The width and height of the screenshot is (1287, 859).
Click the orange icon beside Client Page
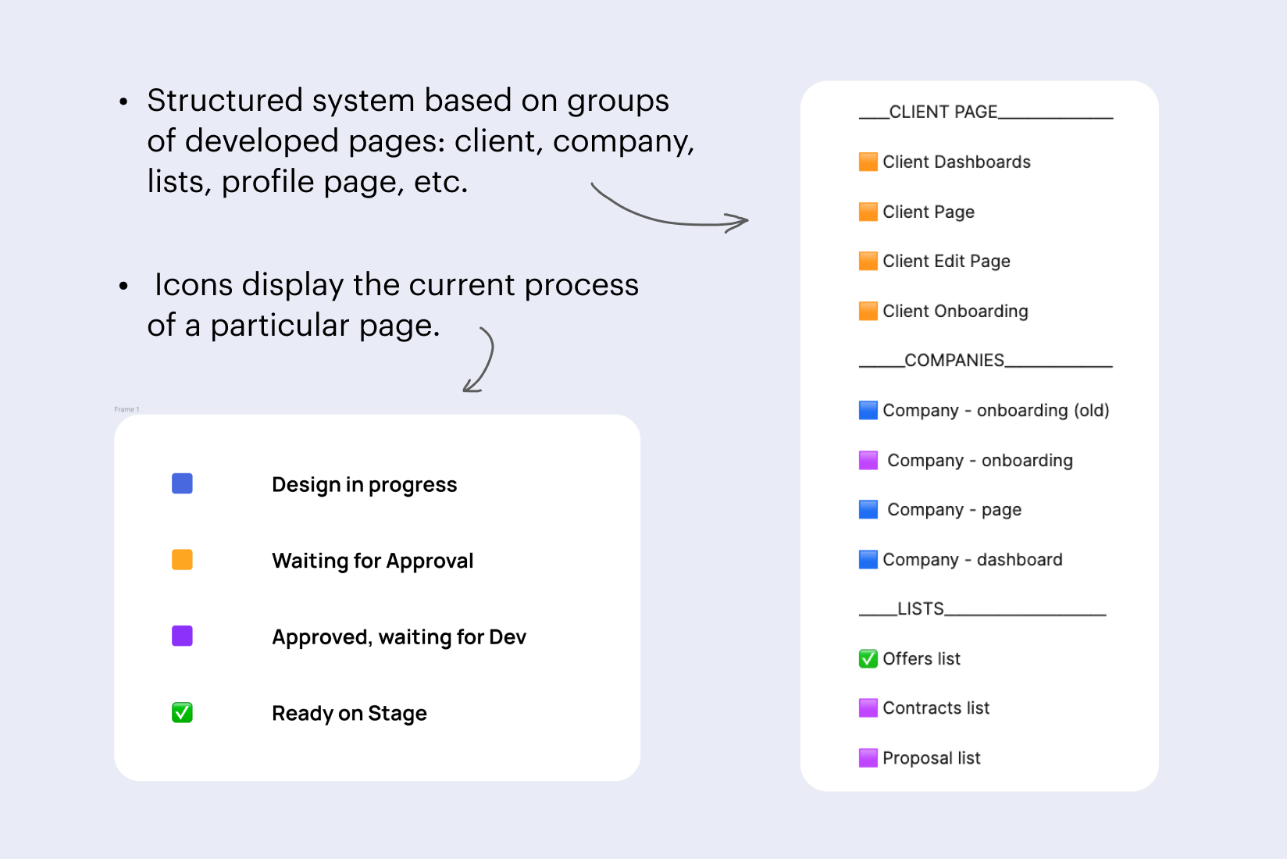(x=868, y=212)
